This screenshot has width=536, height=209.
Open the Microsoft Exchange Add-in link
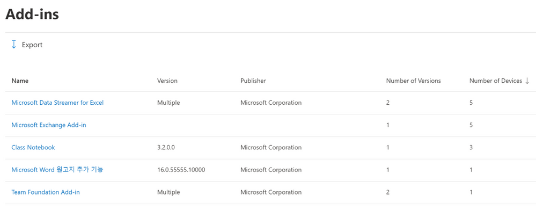click(49, 125)
